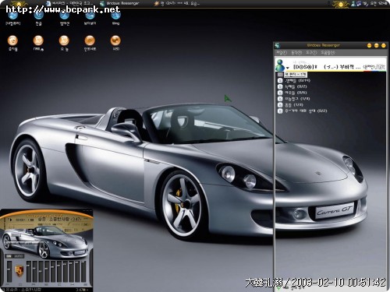The height and width of the screenshot is (292, 390).
Task: Open the second Messenger menu (Actions)
Action: 296,53
